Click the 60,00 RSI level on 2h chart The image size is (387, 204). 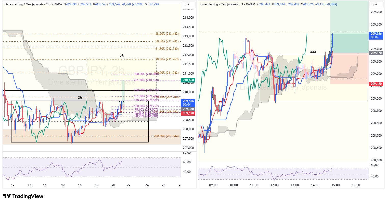click(x=187, y=162)
